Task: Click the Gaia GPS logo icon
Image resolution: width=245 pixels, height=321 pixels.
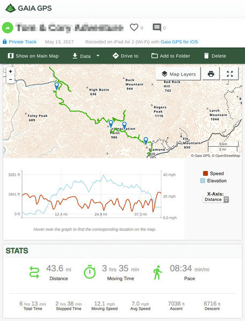Action: click(10, 8)
